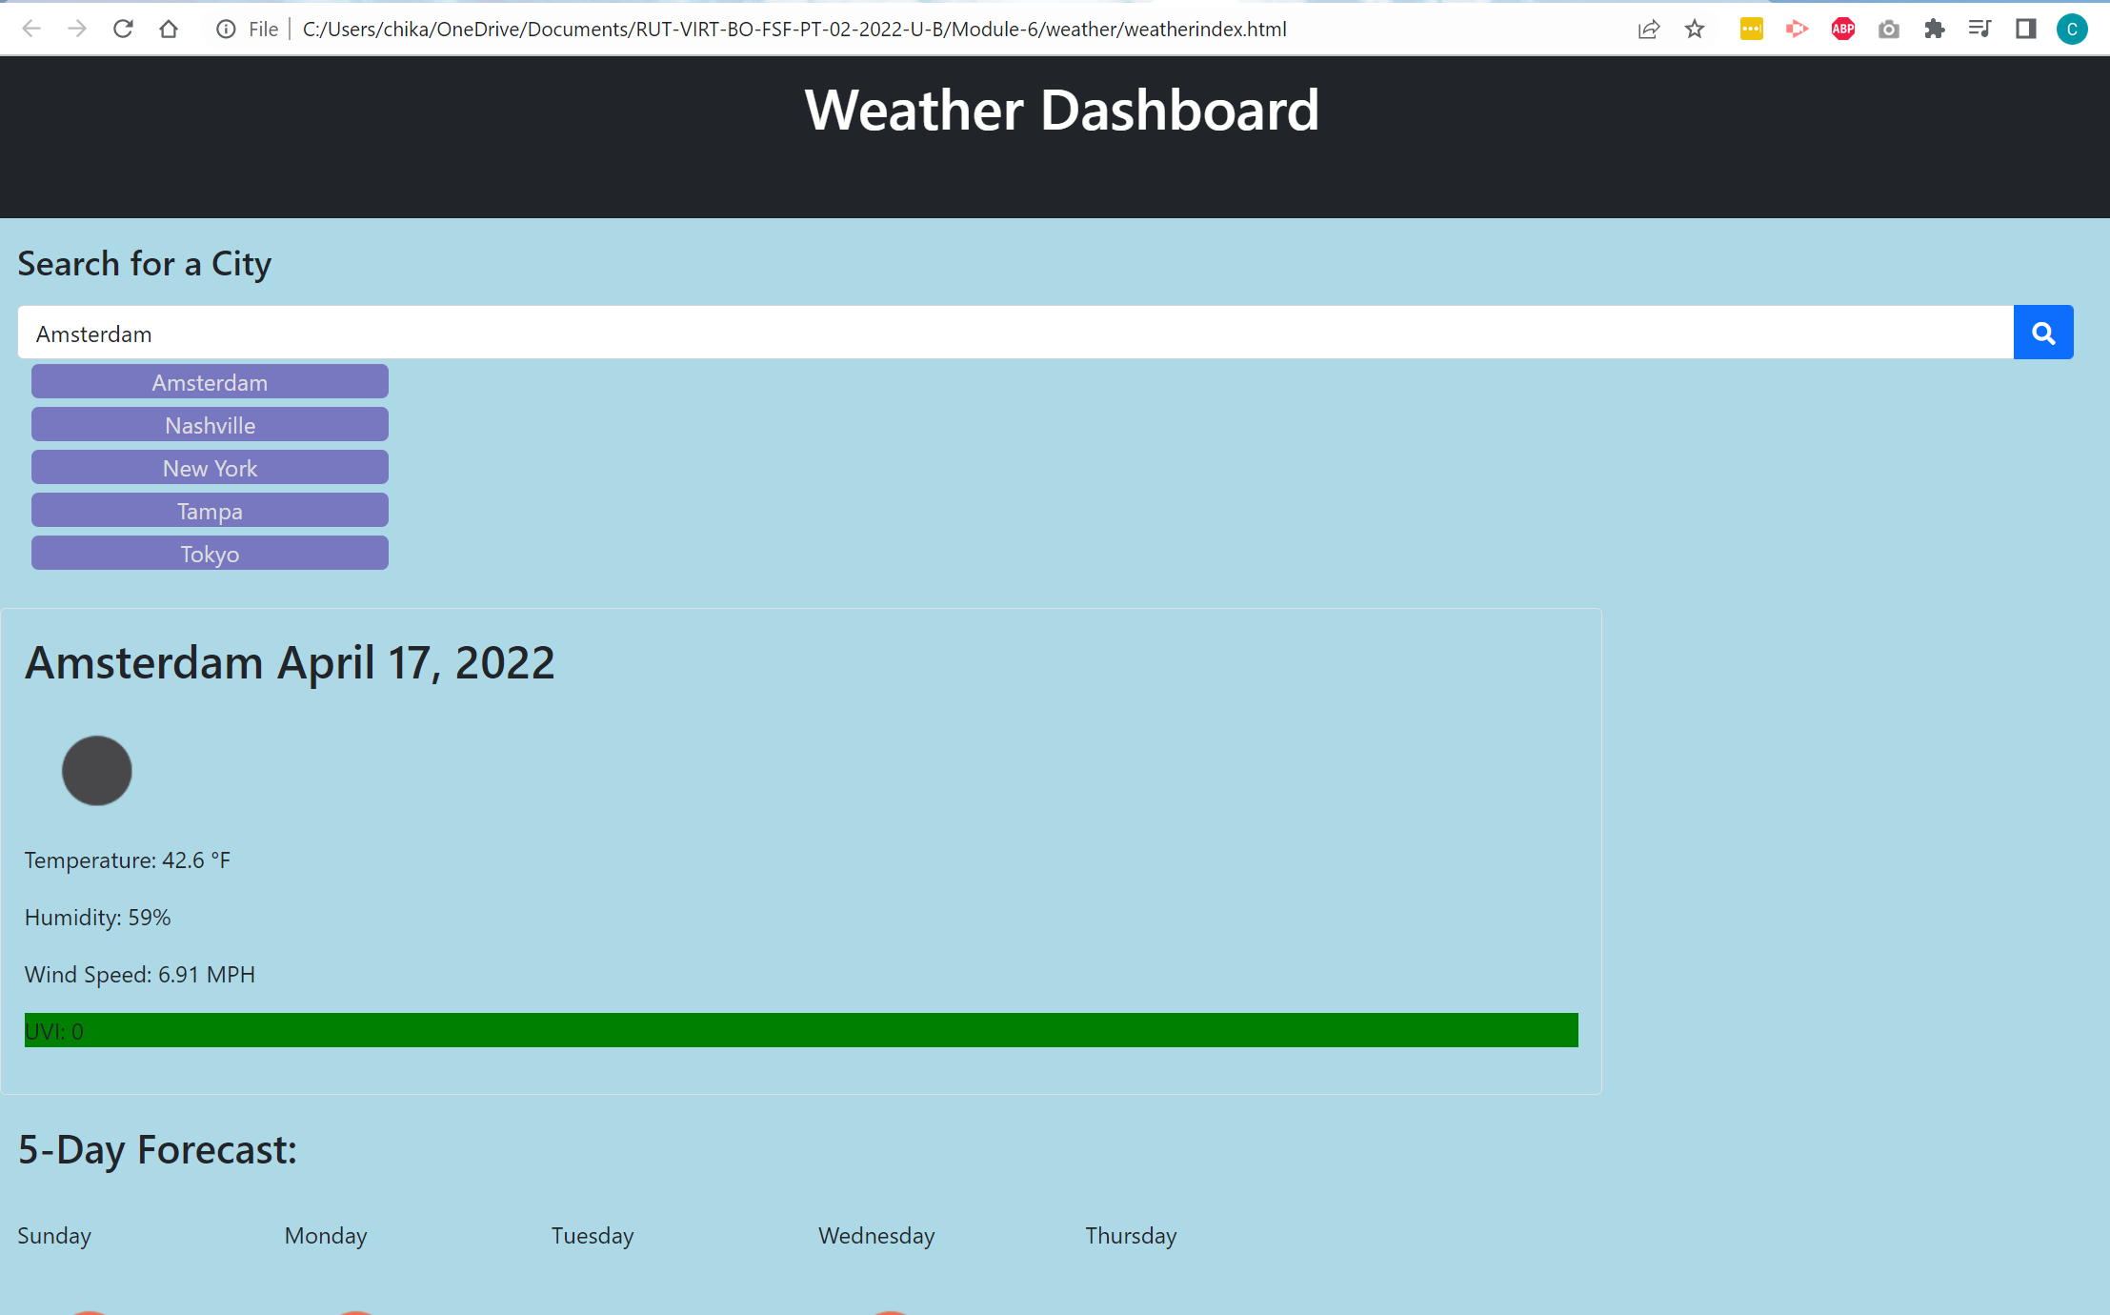Open the screenshot capture extension icon
This screenshot has height=1315, width=2110.
point(1888,29)
